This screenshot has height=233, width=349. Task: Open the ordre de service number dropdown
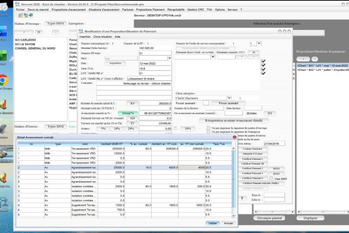click(x=259, y=43)
